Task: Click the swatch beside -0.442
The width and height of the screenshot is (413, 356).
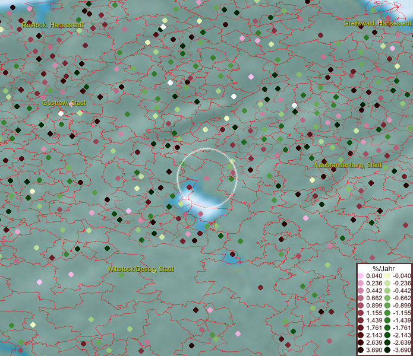Action: (x=387, y=291)
